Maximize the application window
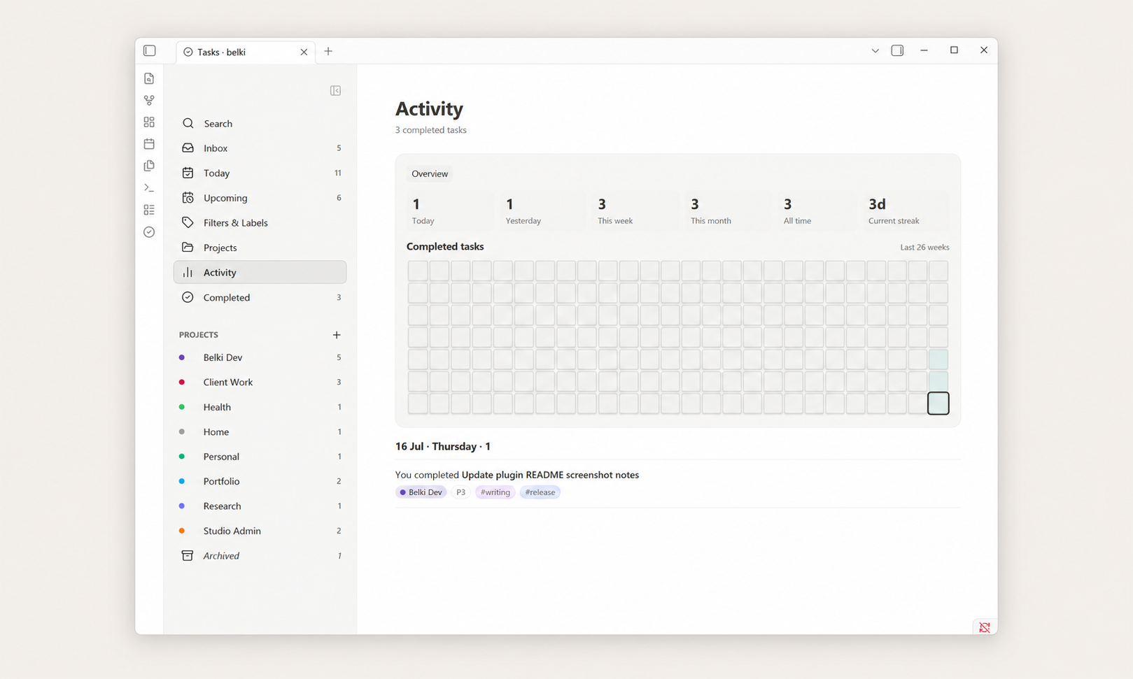 (954, 50)
